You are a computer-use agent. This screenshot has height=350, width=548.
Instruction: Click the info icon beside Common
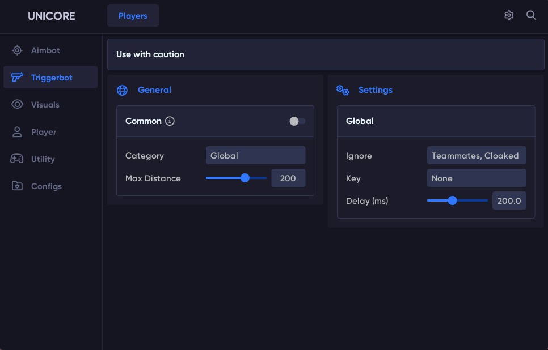point(170,121)
